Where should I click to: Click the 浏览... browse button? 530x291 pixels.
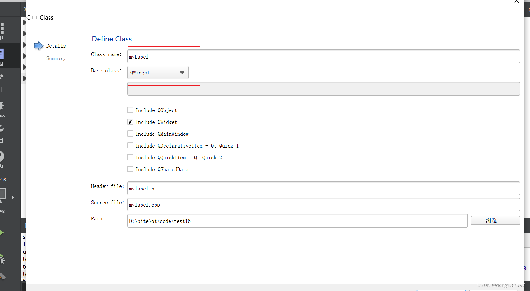coord(495,220)
